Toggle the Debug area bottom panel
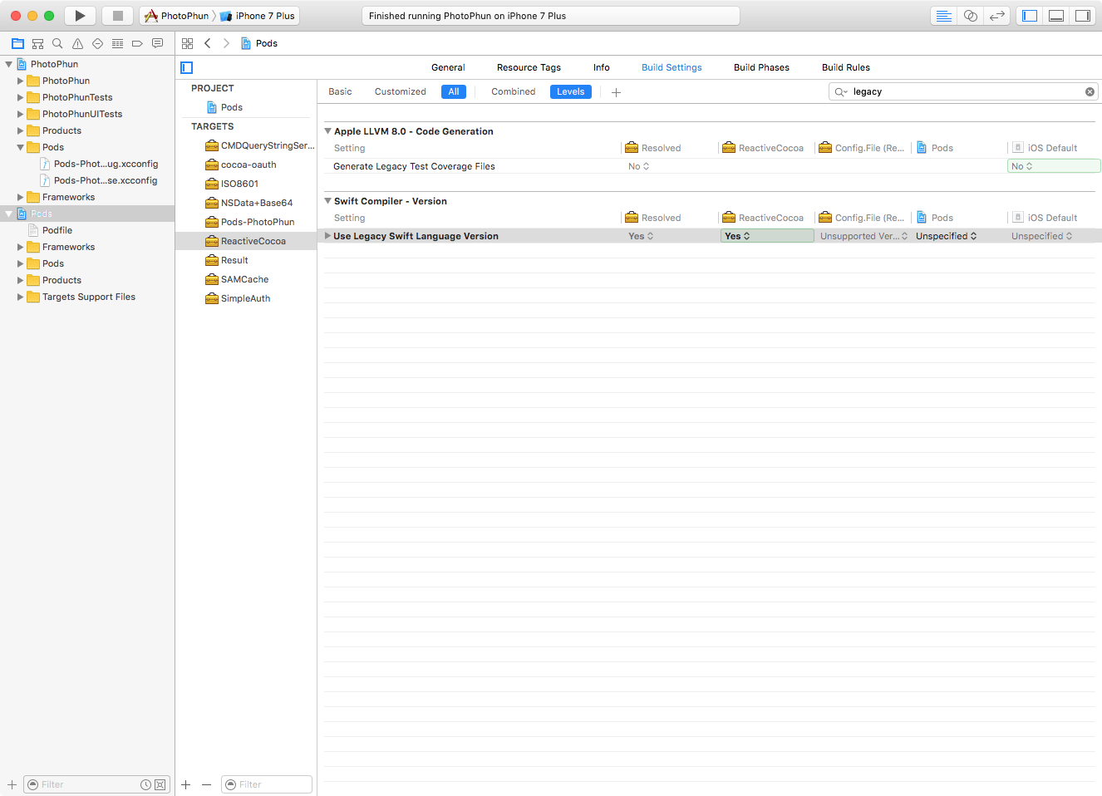The image size is (1102, 796). (x=1055, y=16)
